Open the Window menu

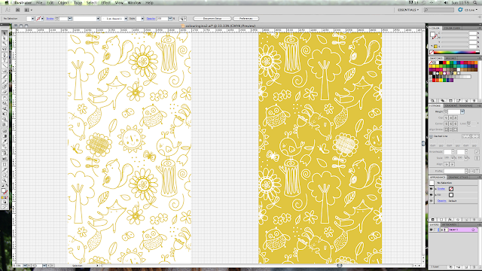tap(134, 2)
